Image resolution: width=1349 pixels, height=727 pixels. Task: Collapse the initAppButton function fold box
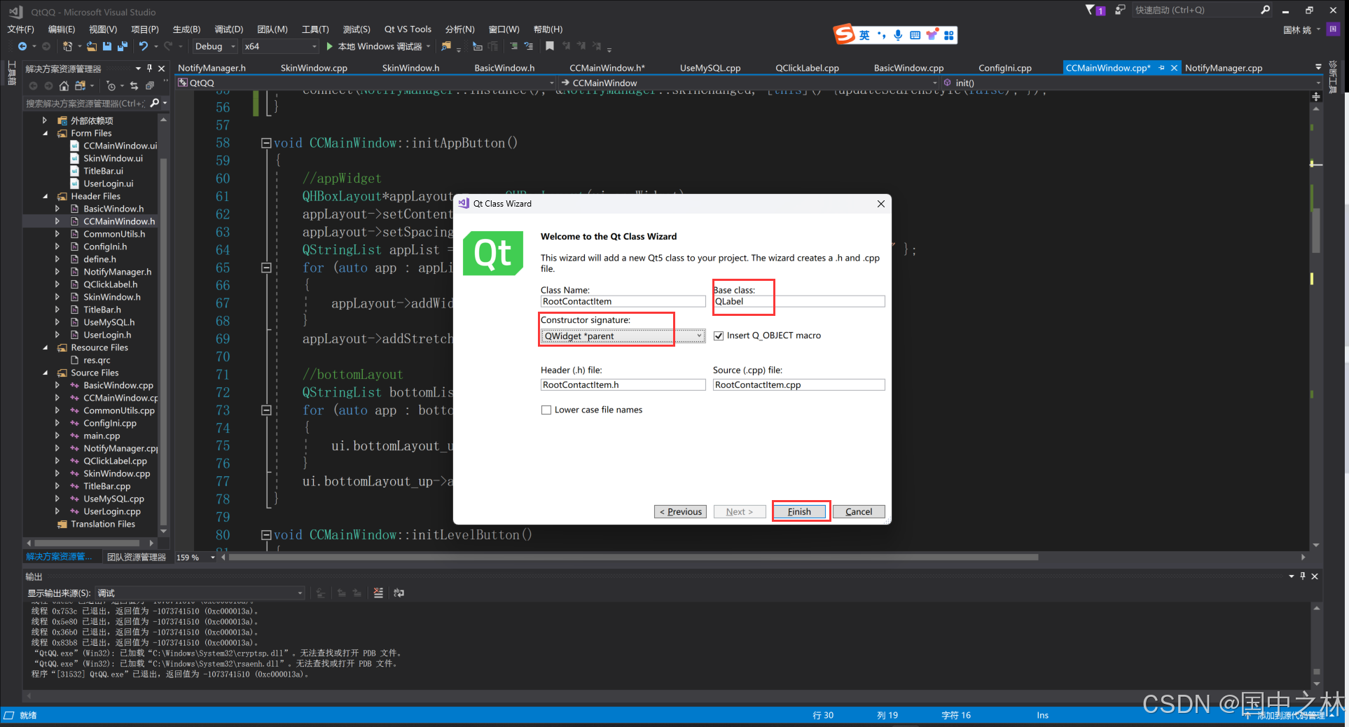266,143
